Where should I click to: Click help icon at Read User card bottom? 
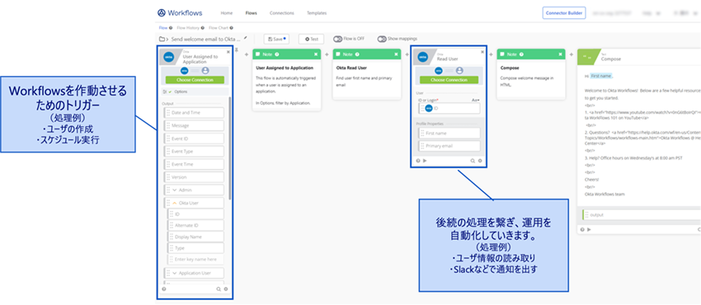[x=418, y=160]
